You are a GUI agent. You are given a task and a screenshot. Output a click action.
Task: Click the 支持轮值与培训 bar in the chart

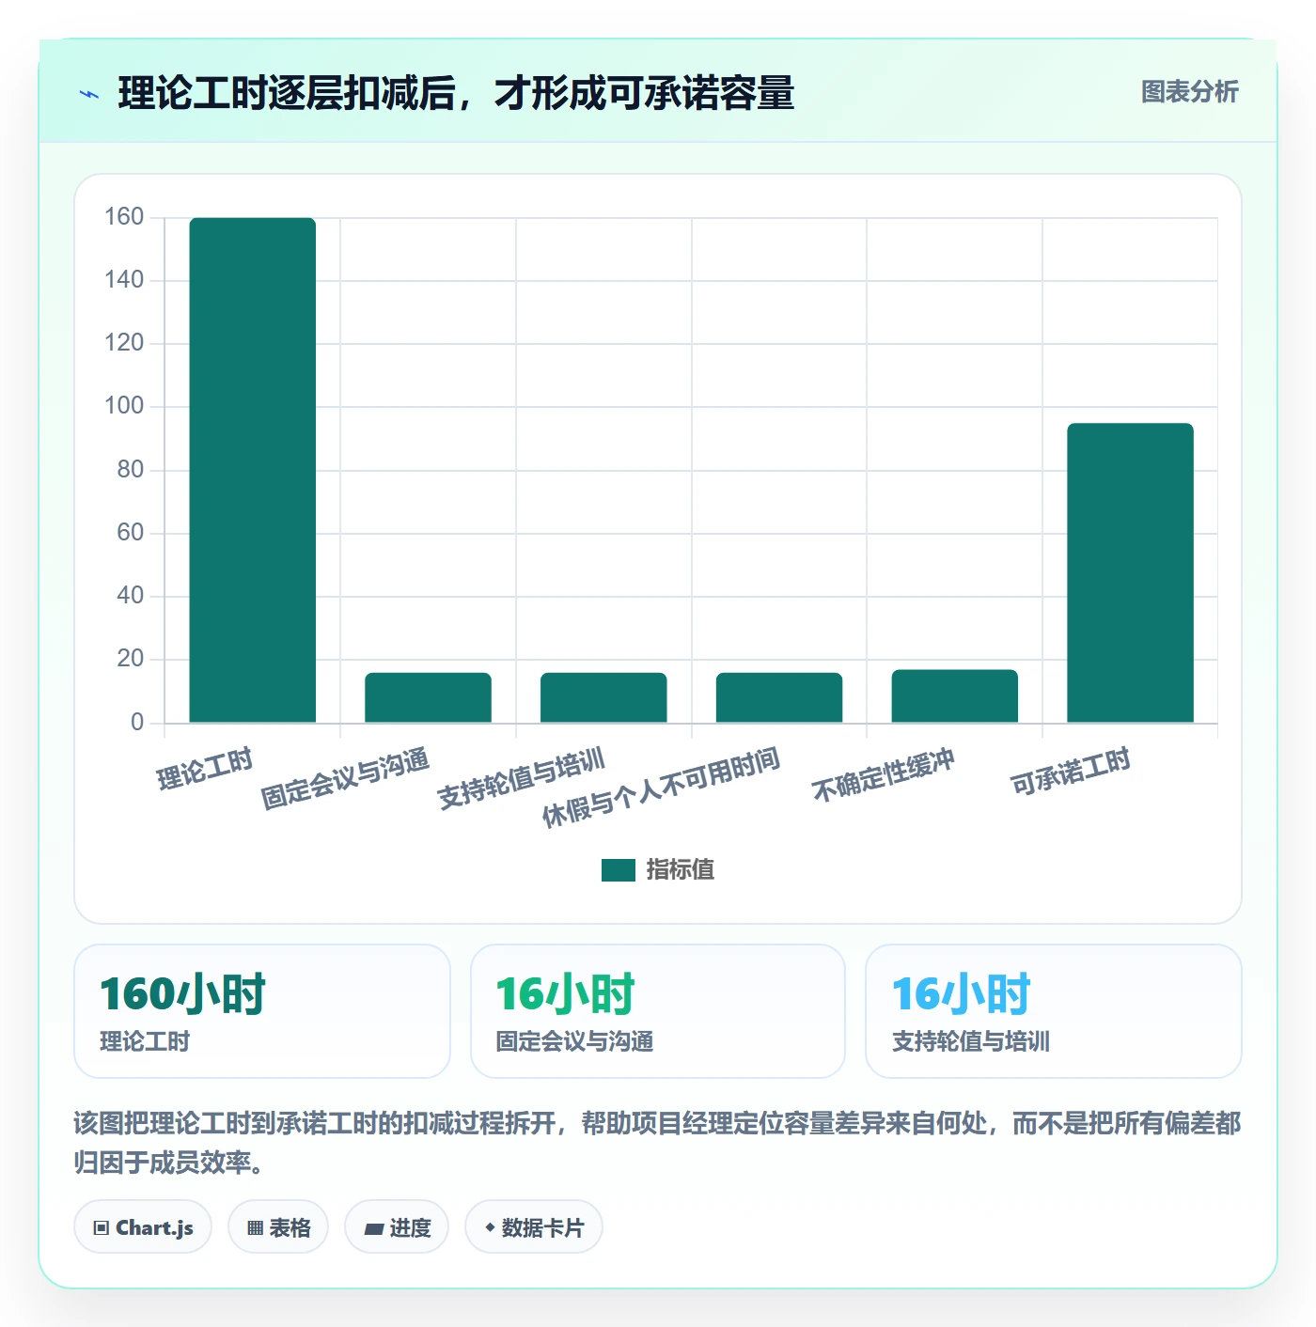(x=603, y=697)
